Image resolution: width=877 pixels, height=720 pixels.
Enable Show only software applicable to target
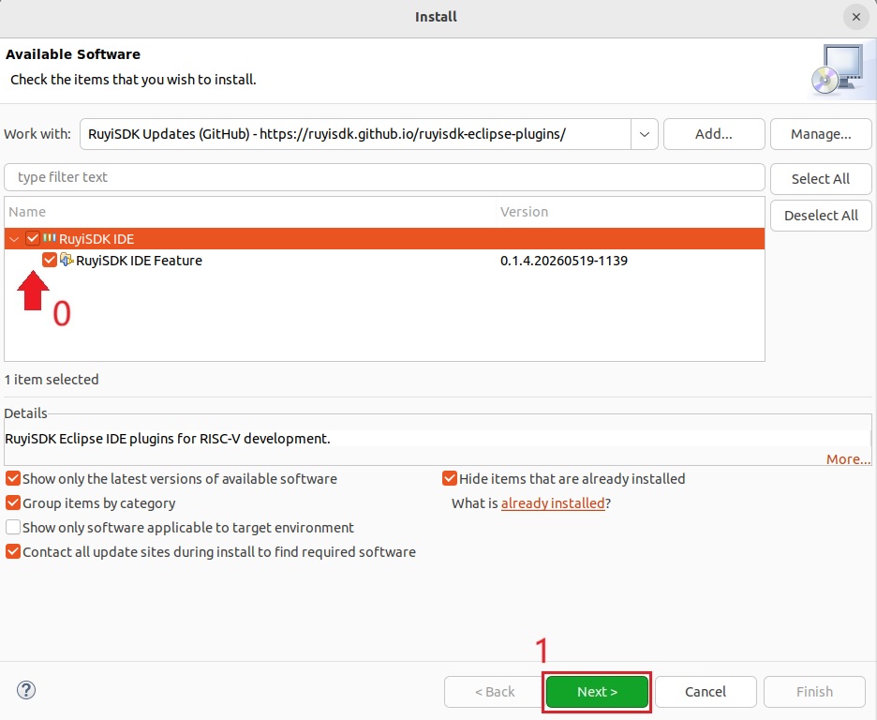(13, 528)
